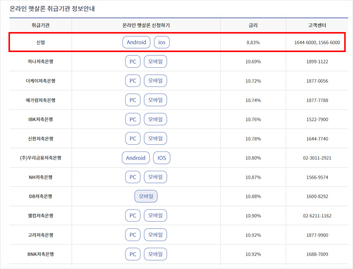
Task: Click phone number 1644-6000, 1566-6000
Action: coord(317,42)
